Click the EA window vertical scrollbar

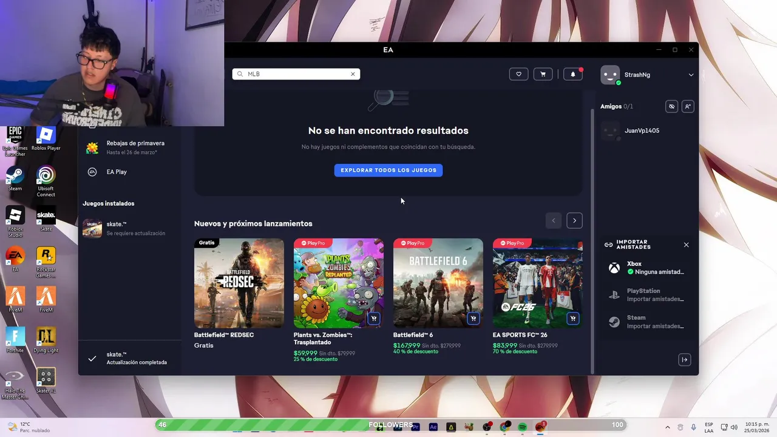[x=592, y=242]
